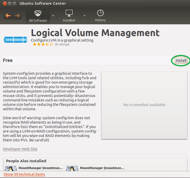This screenshot has width=190, height=178.
Task: Click the Logical Volume Management app icon
Action: coord(15,40)
